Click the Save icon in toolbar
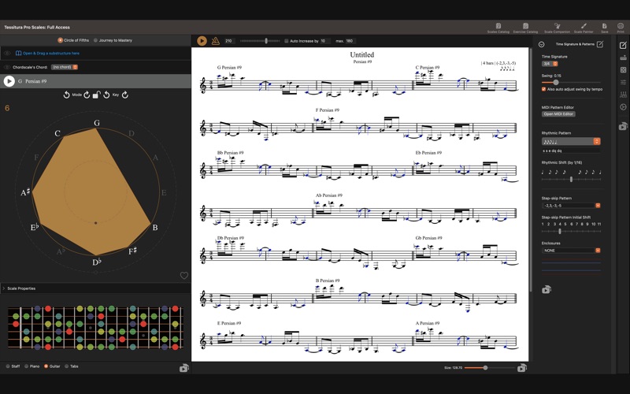The image size is (630, 394). [x=604, y=28]
